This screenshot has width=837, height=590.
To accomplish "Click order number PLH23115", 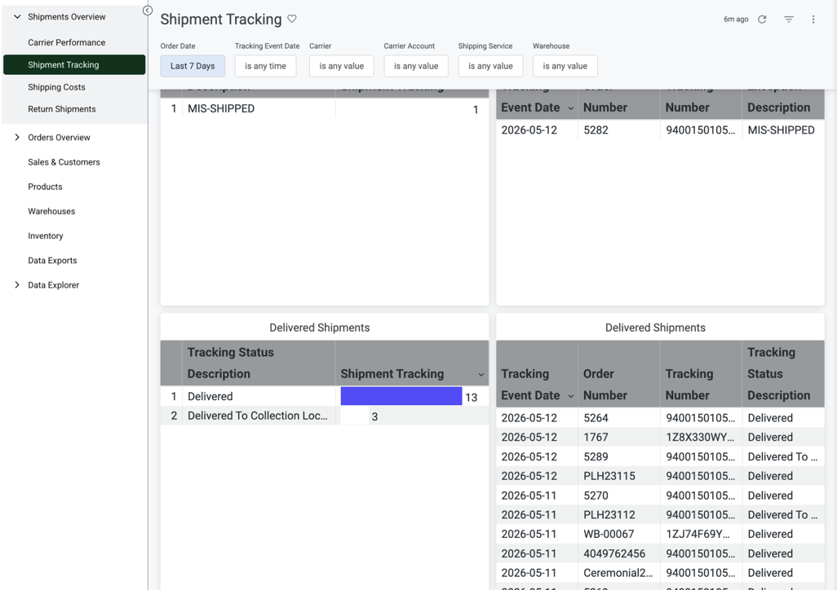I will (609, 476).
